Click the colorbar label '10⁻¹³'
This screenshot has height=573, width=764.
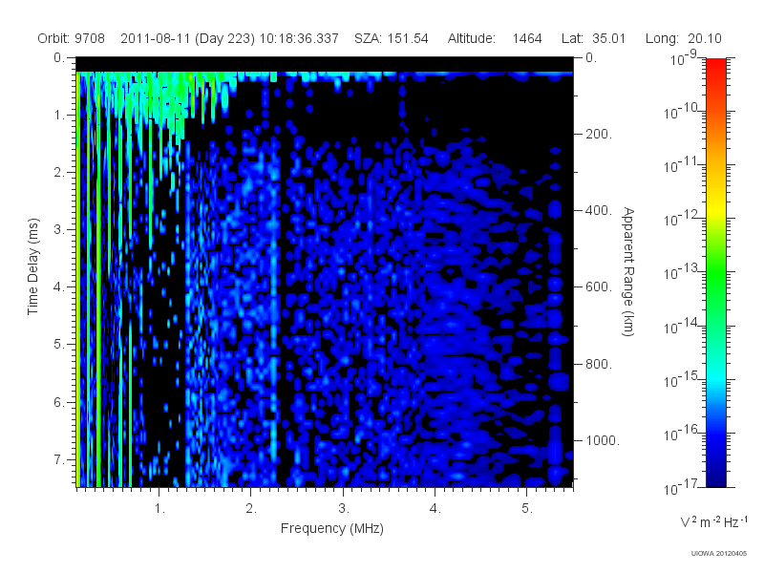681,272
